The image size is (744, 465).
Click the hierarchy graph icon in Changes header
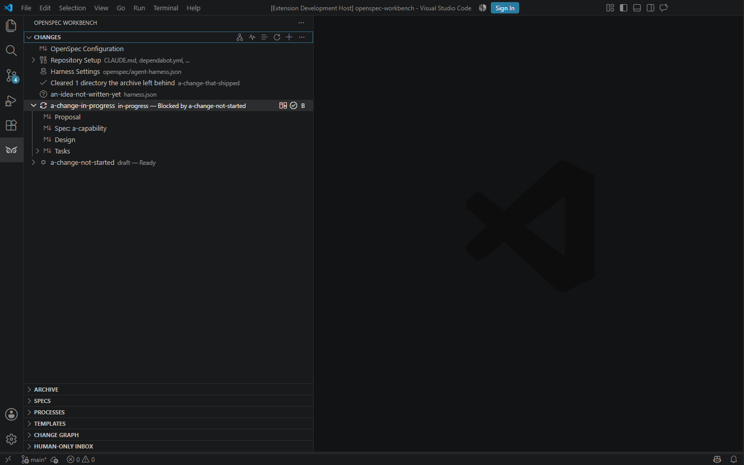(240, 37)
